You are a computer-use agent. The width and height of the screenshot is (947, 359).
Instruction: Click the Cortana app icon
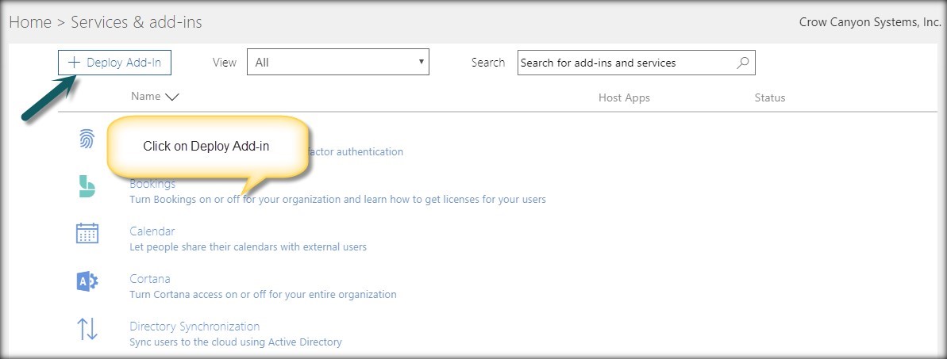pyautogui.click(x=87, y=281)
